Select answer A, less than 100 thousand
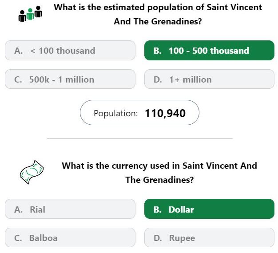This screenshot has width=278, height=253. pyautogui.click(x=70, y=51)
